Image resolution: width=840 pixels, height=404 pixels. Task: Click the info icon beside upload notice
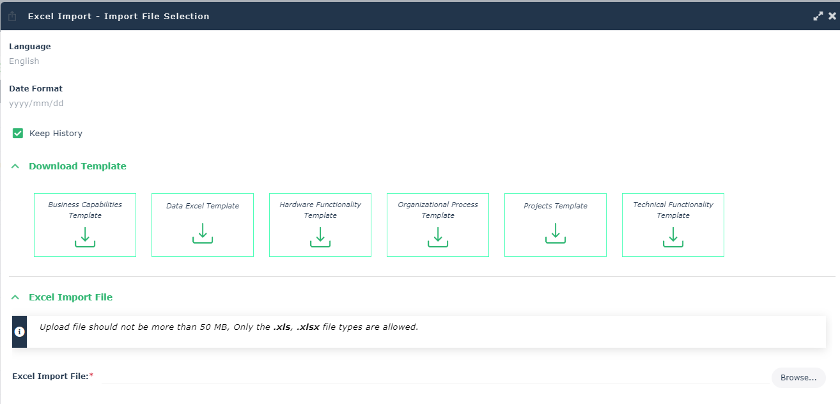(20, 331)
